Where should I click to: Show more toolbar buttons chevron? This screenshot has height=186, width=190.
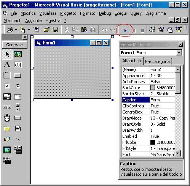tap(185, 27)
